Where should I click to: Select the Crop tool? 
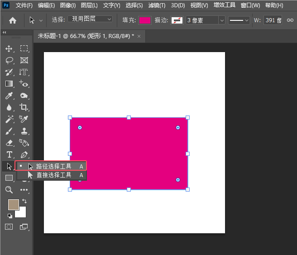tap(24, 107)
